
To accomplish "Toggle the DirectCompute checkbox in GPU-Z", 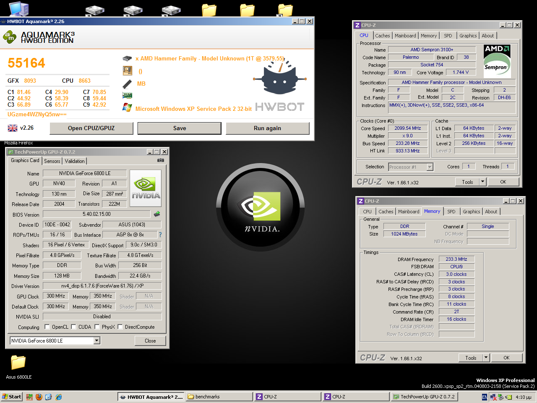I will (120, 327).
